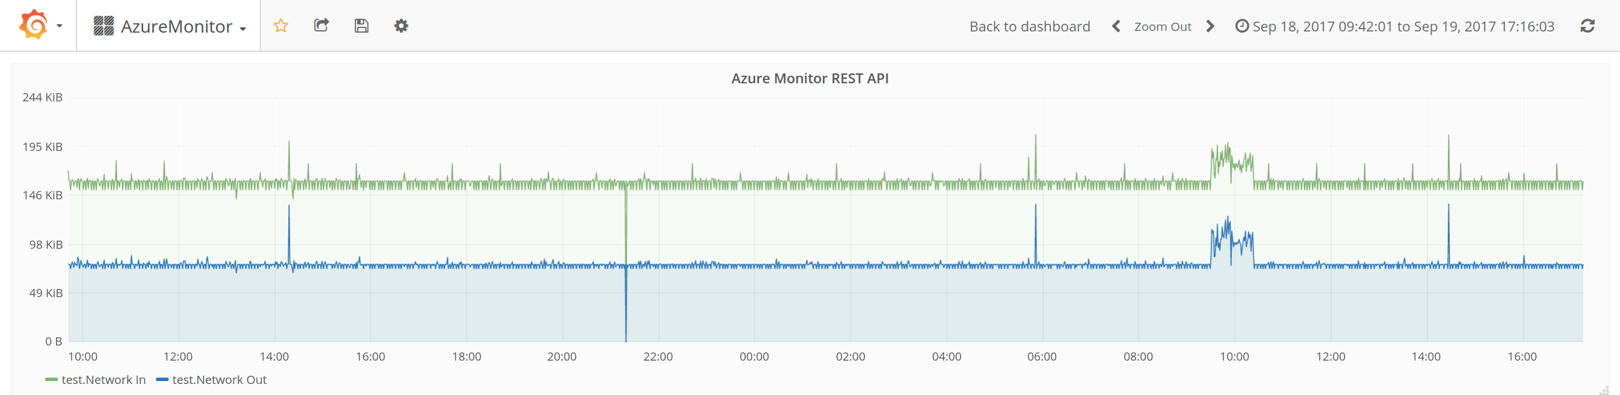Click the share dashboard icon
Image resolution: width=1620 pixels, height=395 pixels.
[322, 26]
